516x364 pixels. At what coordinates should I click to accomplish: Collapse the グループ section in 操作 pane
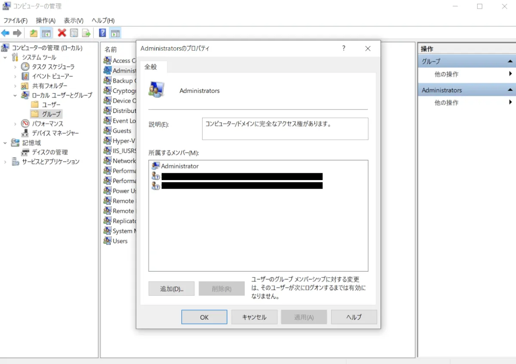coord(510,61)
